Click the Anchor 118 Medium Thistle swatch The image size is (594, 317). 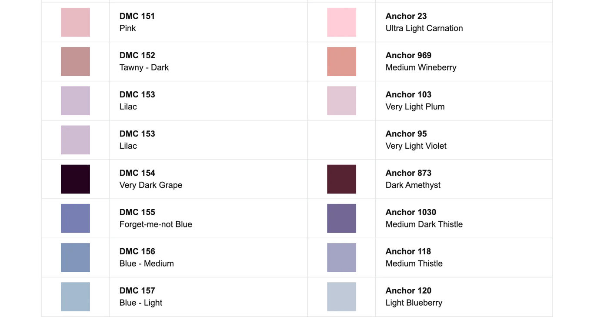coord(341,257)
